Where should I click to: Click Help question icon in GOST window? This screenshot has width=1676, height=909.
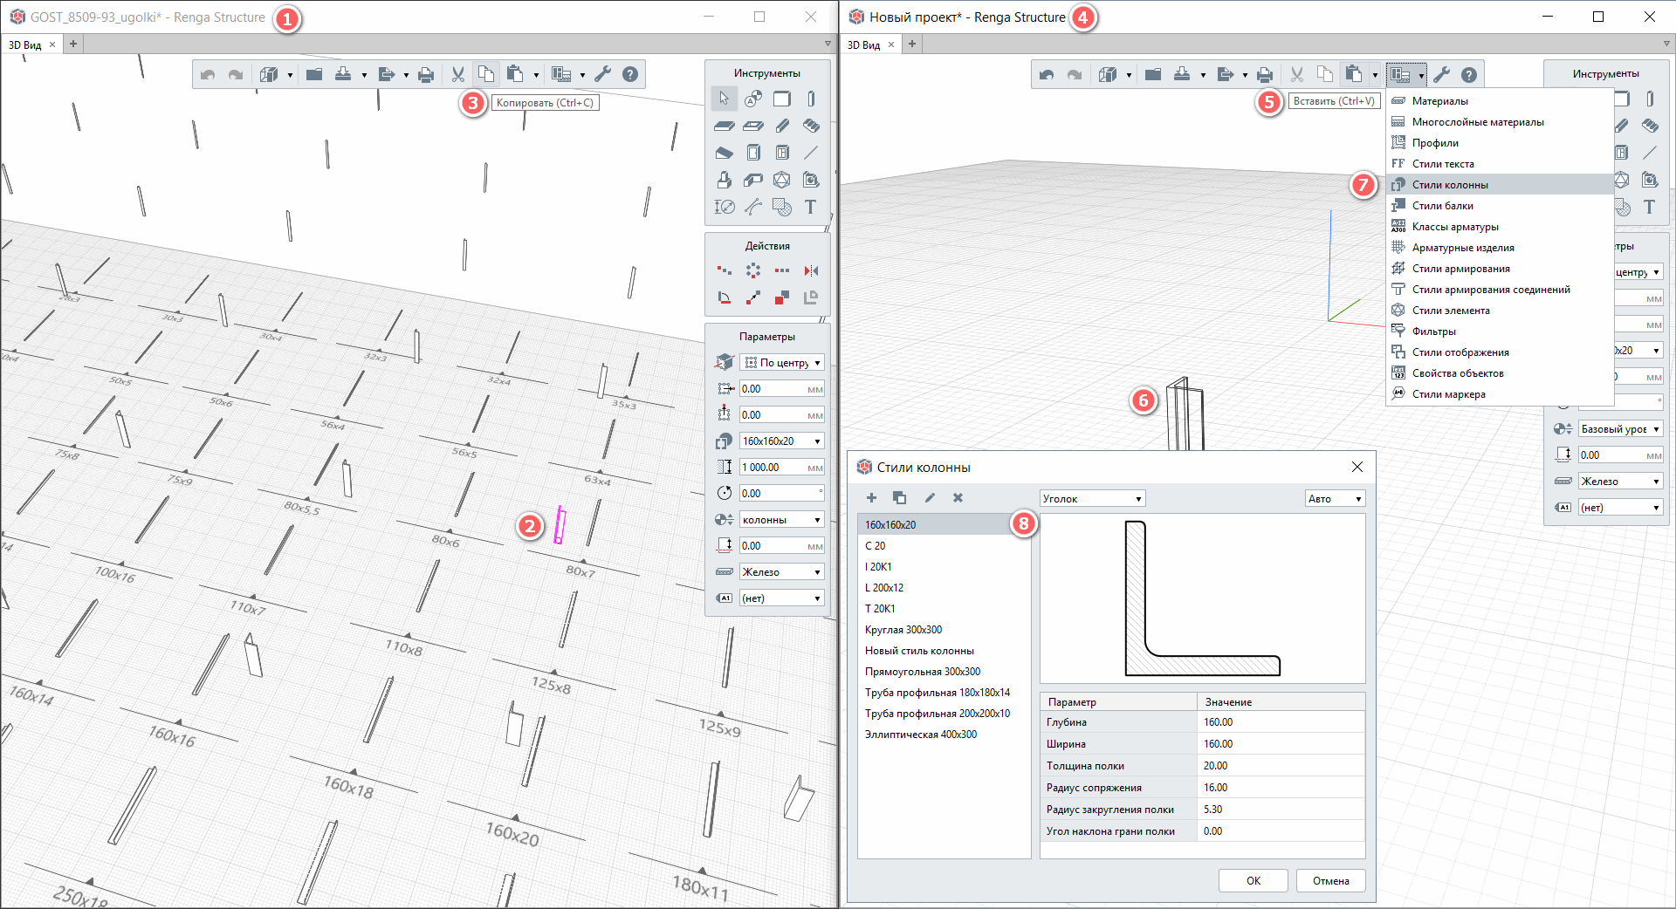[630, 75]
